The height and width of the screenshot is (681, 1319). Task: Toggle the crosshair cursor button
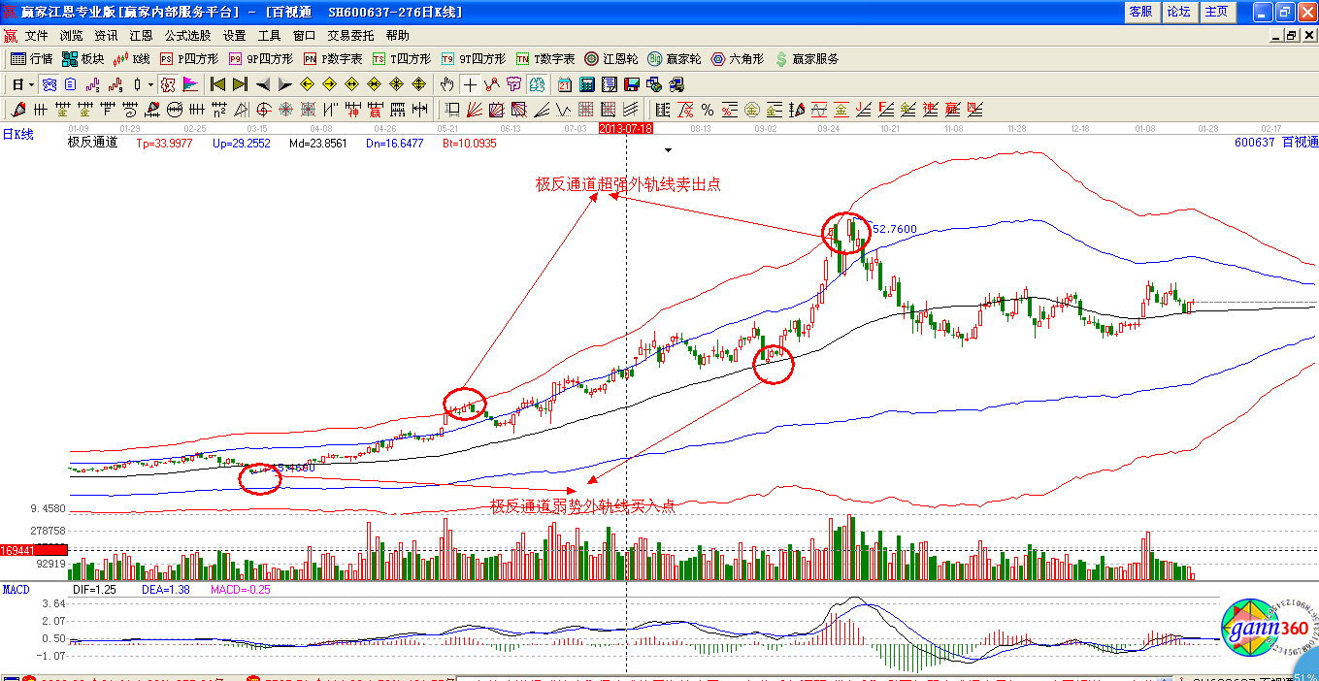[471, 84]
